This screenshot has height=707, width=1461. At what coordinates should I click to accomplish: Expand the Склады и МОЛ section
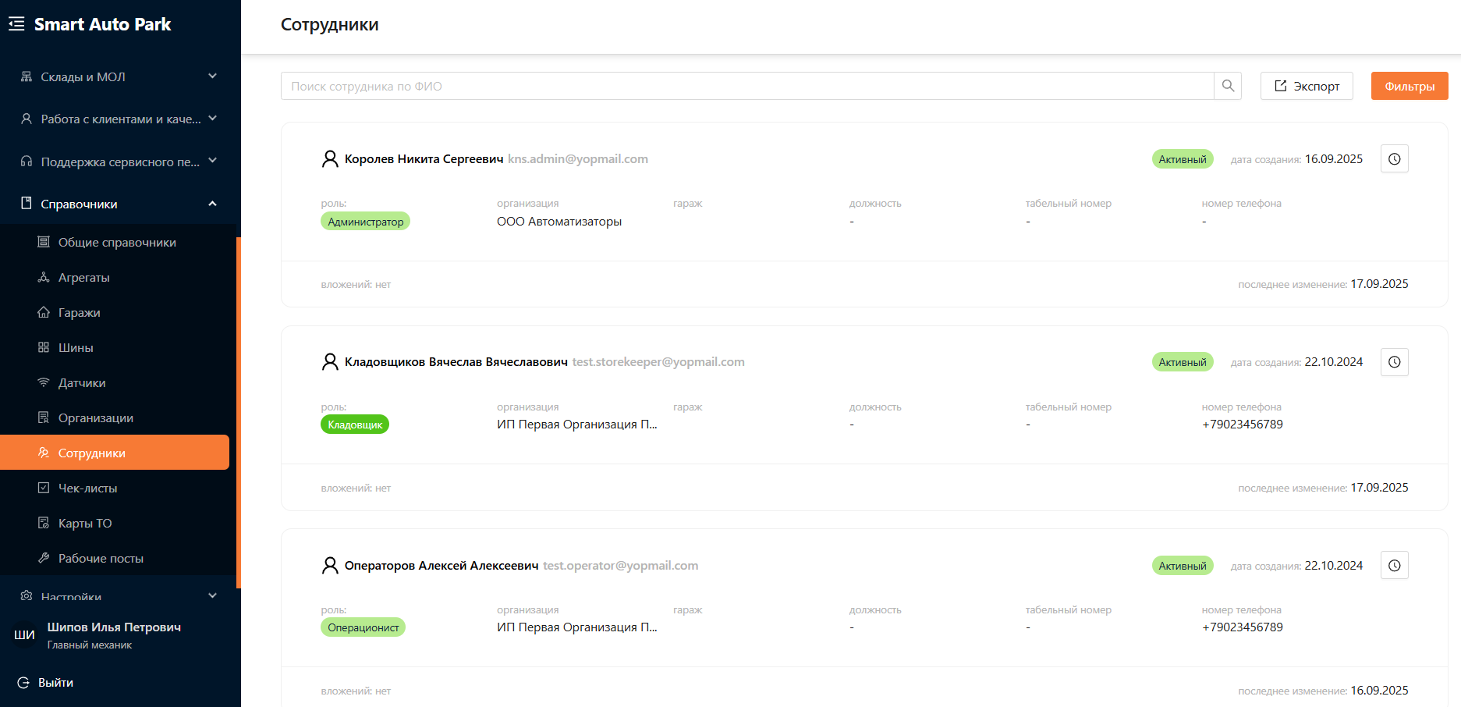pyautogui.click(x=120, y=77)
